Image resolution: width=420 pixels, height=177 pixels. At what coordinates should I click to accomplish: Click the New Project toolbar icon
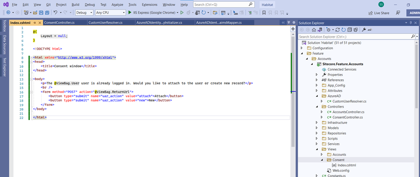(26, 12)
